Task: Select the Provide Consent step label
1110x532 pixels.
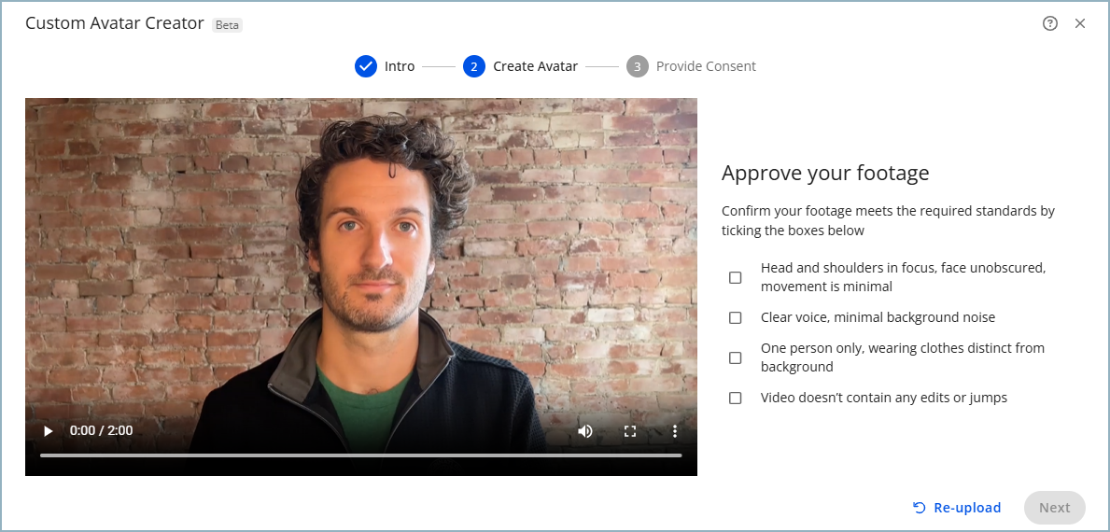Action: pyautogui.click(x=706, y=66)
